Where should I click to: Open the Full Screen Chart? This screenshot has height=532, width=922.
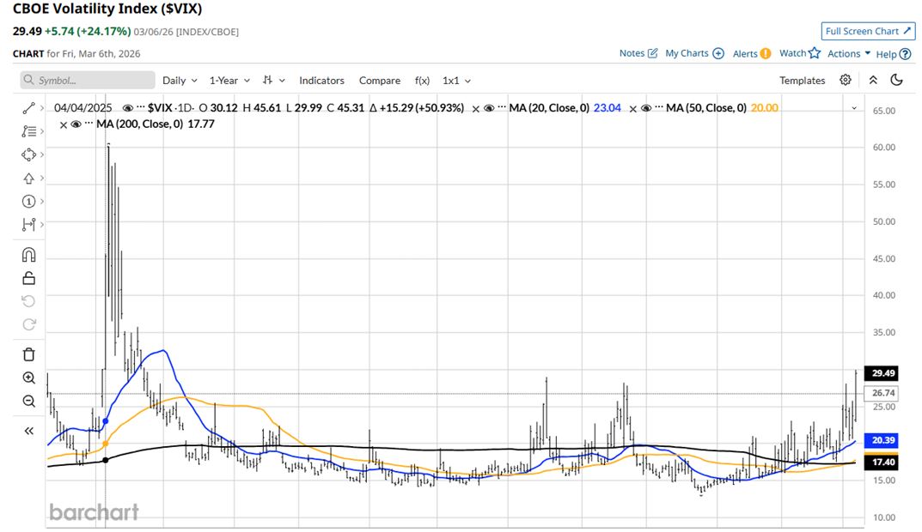pyautogui.click(x=867, y=30)
